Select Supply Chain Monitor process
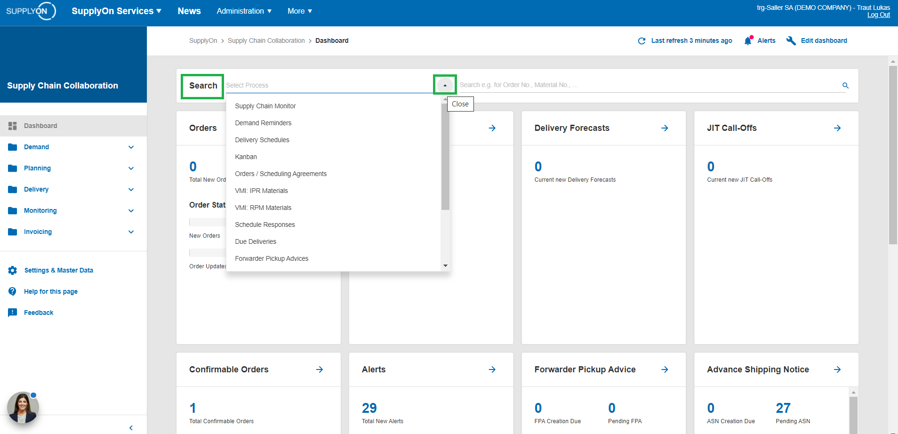 click(x=333, y=106)
